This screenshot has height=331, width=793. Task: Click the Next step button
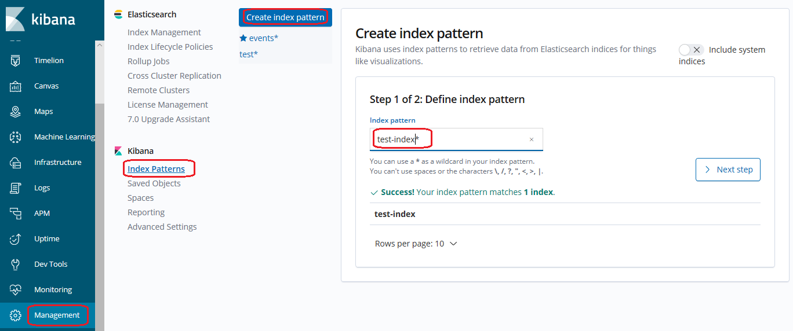coord(728,170)
